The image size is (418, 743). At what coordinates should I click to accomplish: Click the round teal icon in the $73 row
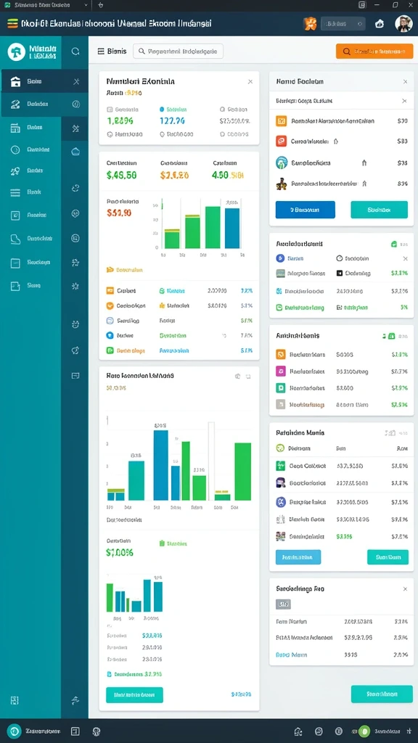282,163
